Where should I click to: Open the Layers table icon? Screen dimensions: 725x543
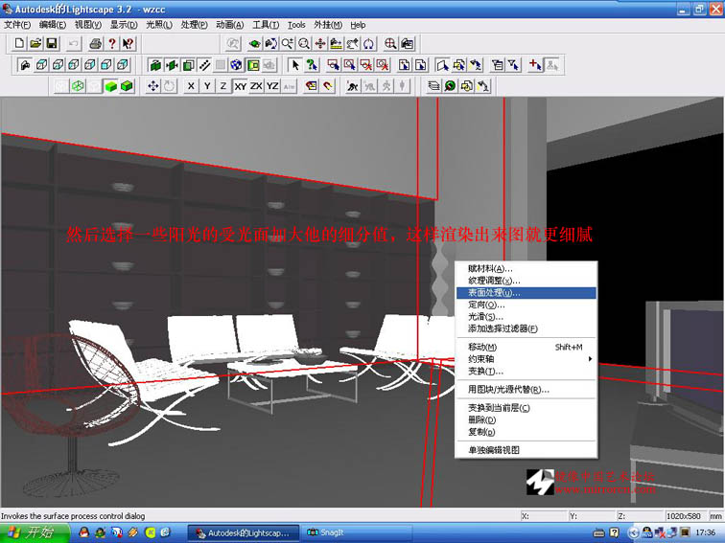[x=433, y=86]
